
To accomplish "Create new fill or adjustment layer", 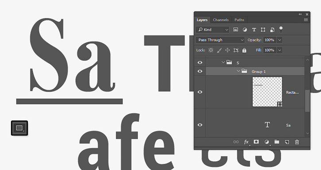I will (267, 142).
